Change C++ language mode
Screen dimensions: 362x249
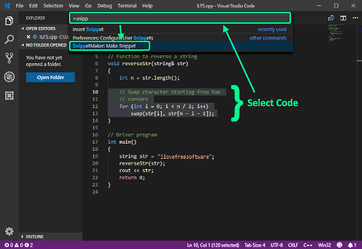308,245
